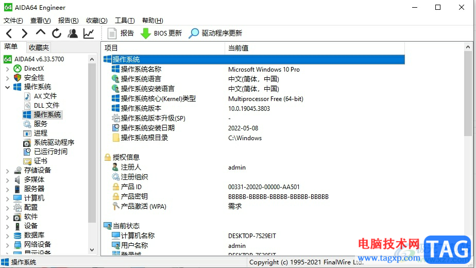
Task: Expand the 设备 tree node
Action: pos(8,227)
